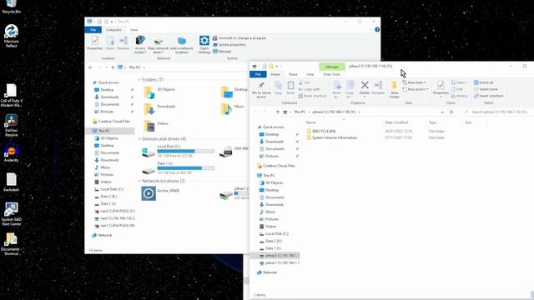Open the Downloads folder in This PC content pane

(x=159, y=109)
